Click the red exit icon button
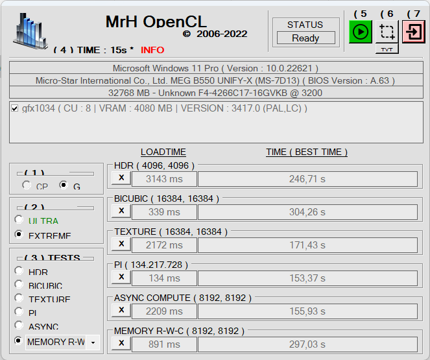Viewport: 430px width, 360px height. tap(413, 32)
